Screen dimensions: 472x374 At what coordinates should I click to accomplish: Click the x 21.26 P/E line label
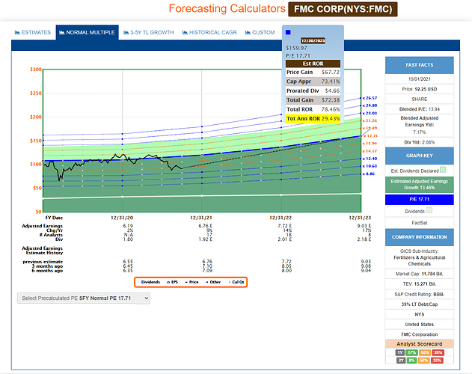370,120
